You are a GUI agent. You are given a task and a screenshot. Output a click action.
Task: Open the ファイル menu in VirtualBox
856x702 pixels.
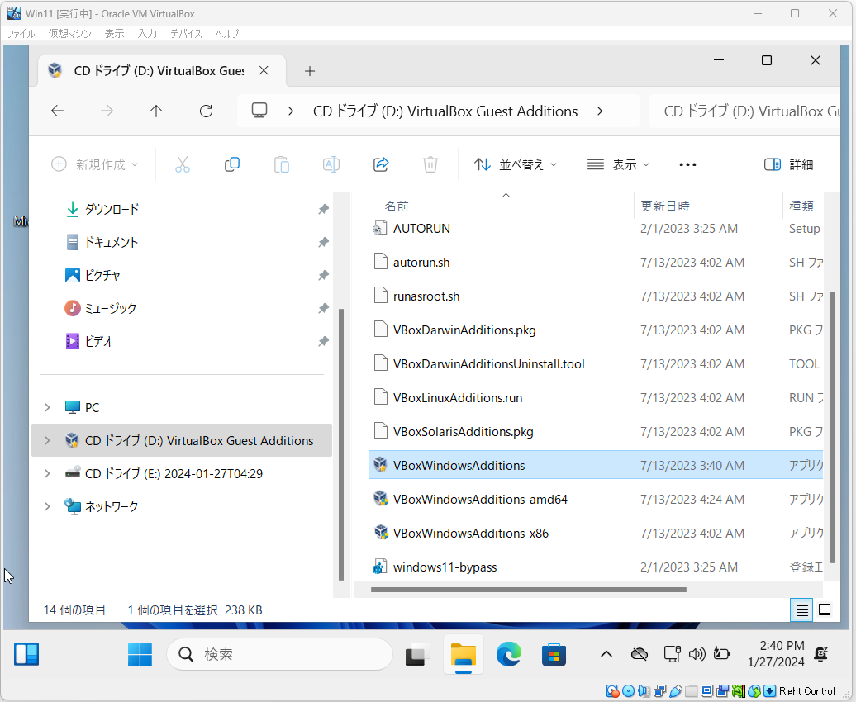[21, 34]
